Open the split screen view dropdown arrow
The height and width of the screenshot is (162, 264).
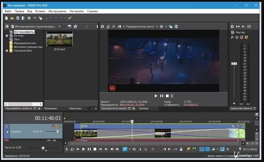(x=124, y=27)
